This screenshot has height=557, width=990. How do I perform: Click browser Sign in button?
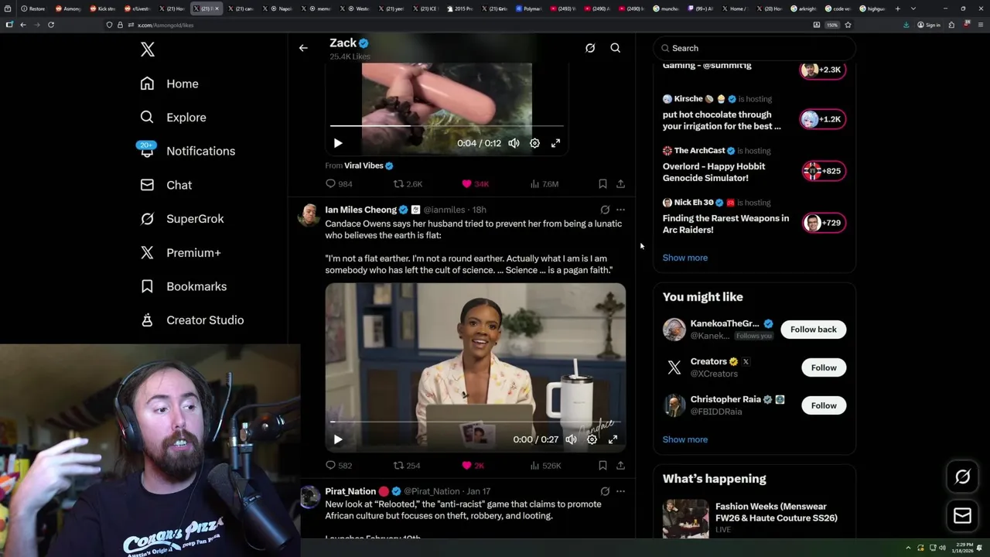coord(929,25)
